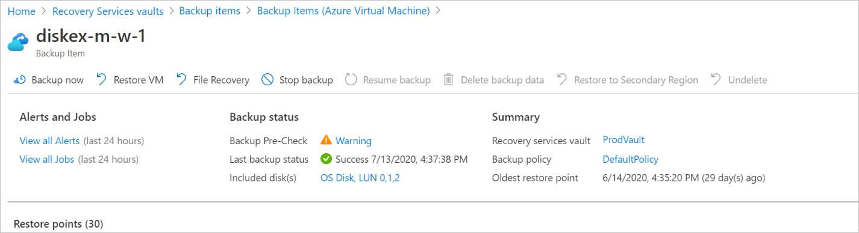
Task: Click the diskex-m-w-1 cloud backup icon
Action: pos(18,42)
